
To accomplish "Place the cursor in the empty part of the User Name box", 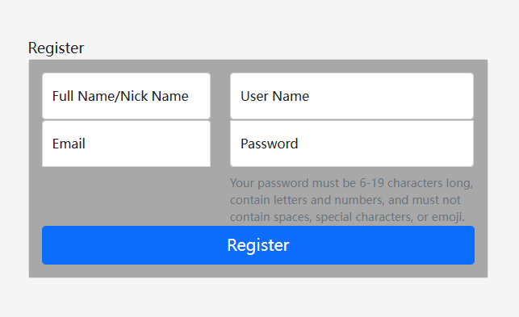I will point(391,96).
